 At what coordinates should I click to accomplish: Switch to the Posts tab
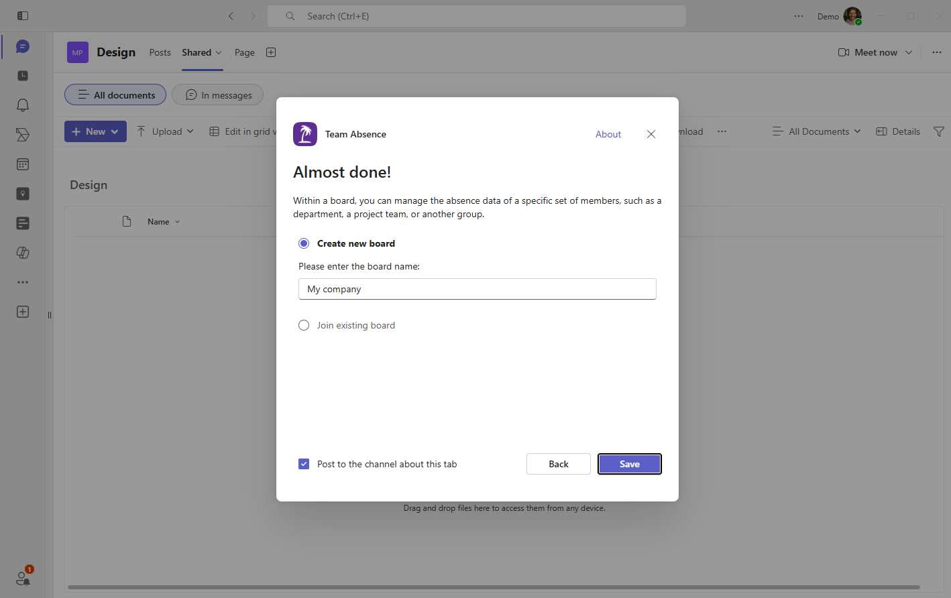[x=160, y=52]
